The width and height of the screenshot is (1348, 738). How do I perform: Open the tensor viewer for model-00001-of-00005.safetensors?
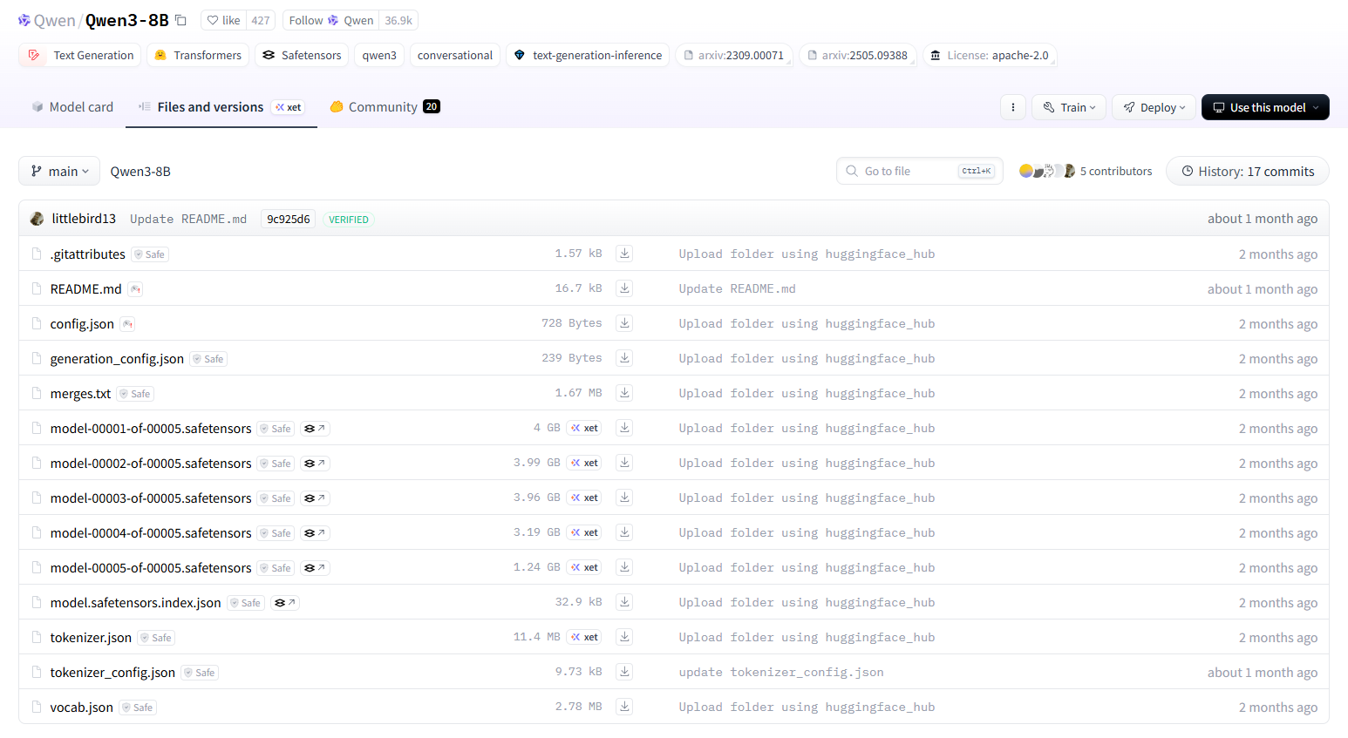315,429
